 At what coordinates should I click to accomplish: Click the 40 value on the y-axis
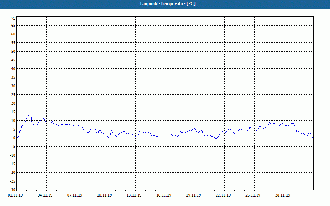tap(13, 69)
